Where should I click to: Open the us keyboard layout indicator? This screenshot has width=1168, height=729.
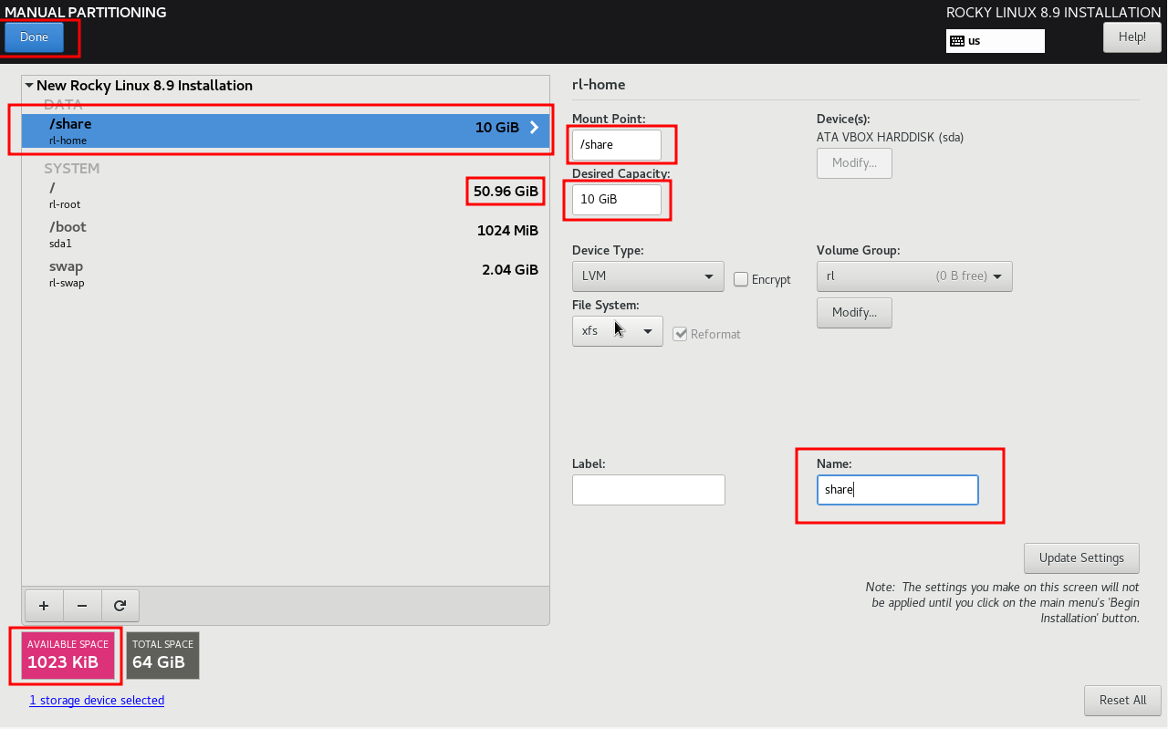995,41
